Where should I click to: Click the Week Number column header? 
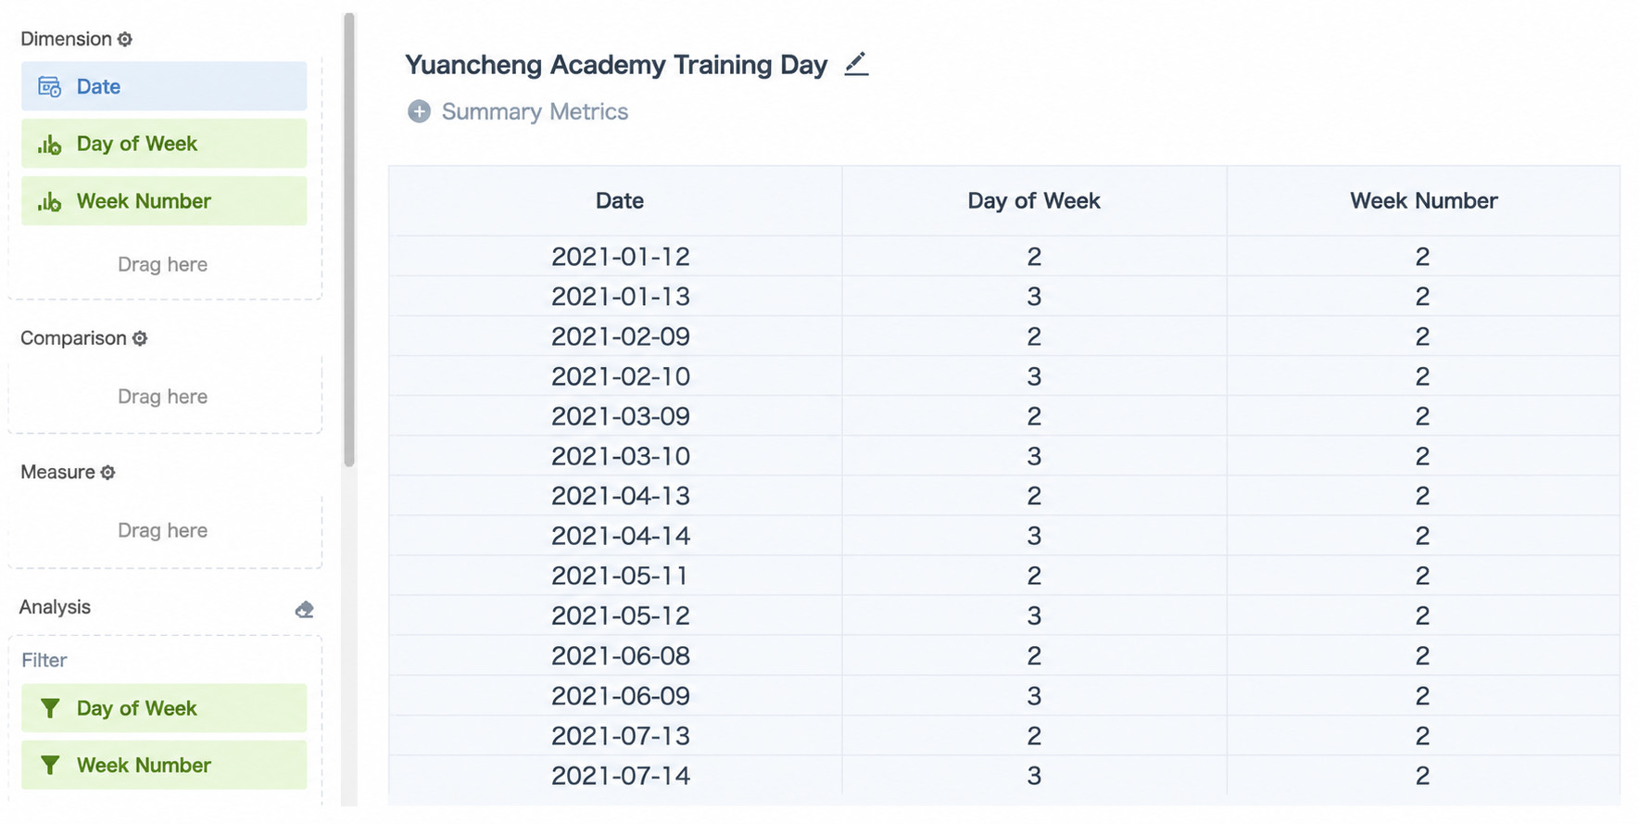1423,201
